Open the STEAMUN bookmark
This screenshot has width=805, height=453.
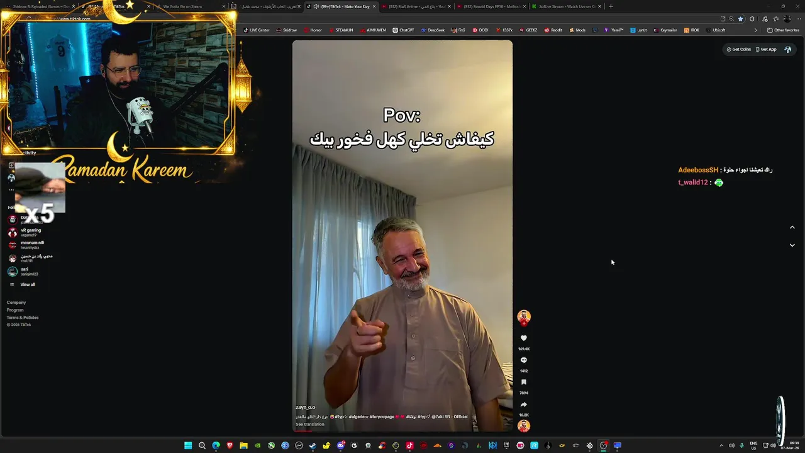[x=341, y=30]
